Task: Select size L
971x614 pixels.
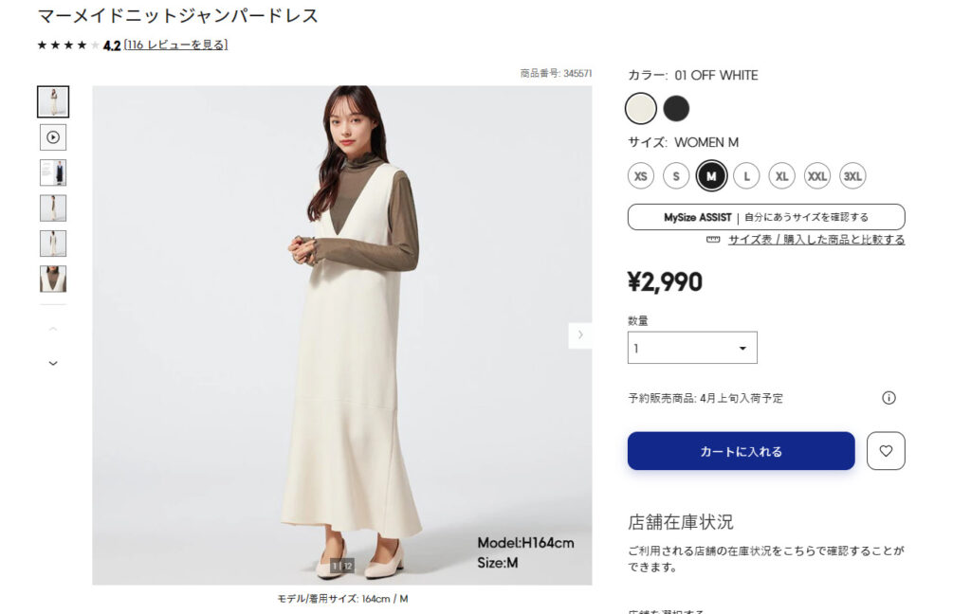Action: pos(746,176)
